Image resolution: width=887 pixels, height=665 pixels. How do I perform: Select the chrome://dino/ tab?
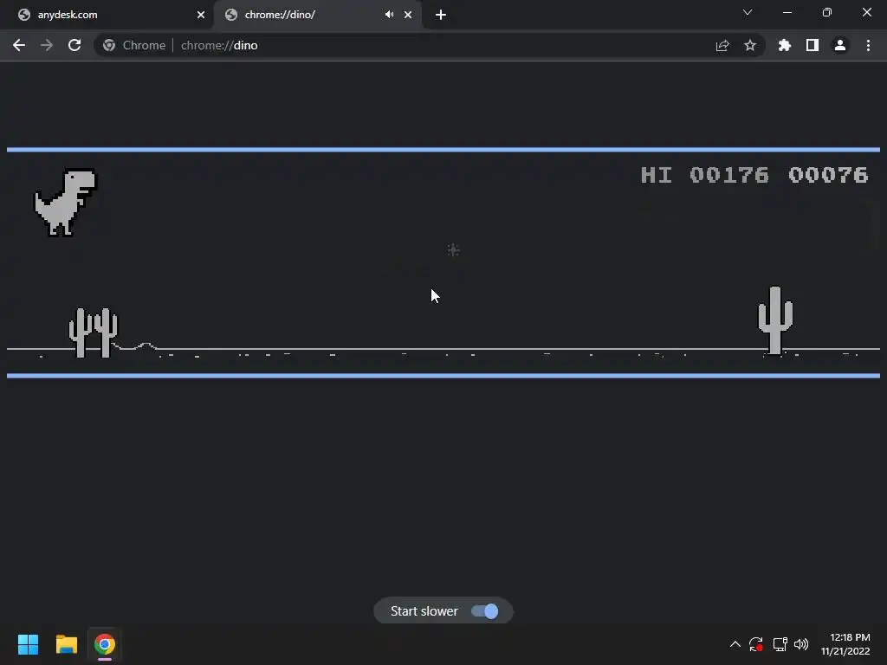coord(317,15)
